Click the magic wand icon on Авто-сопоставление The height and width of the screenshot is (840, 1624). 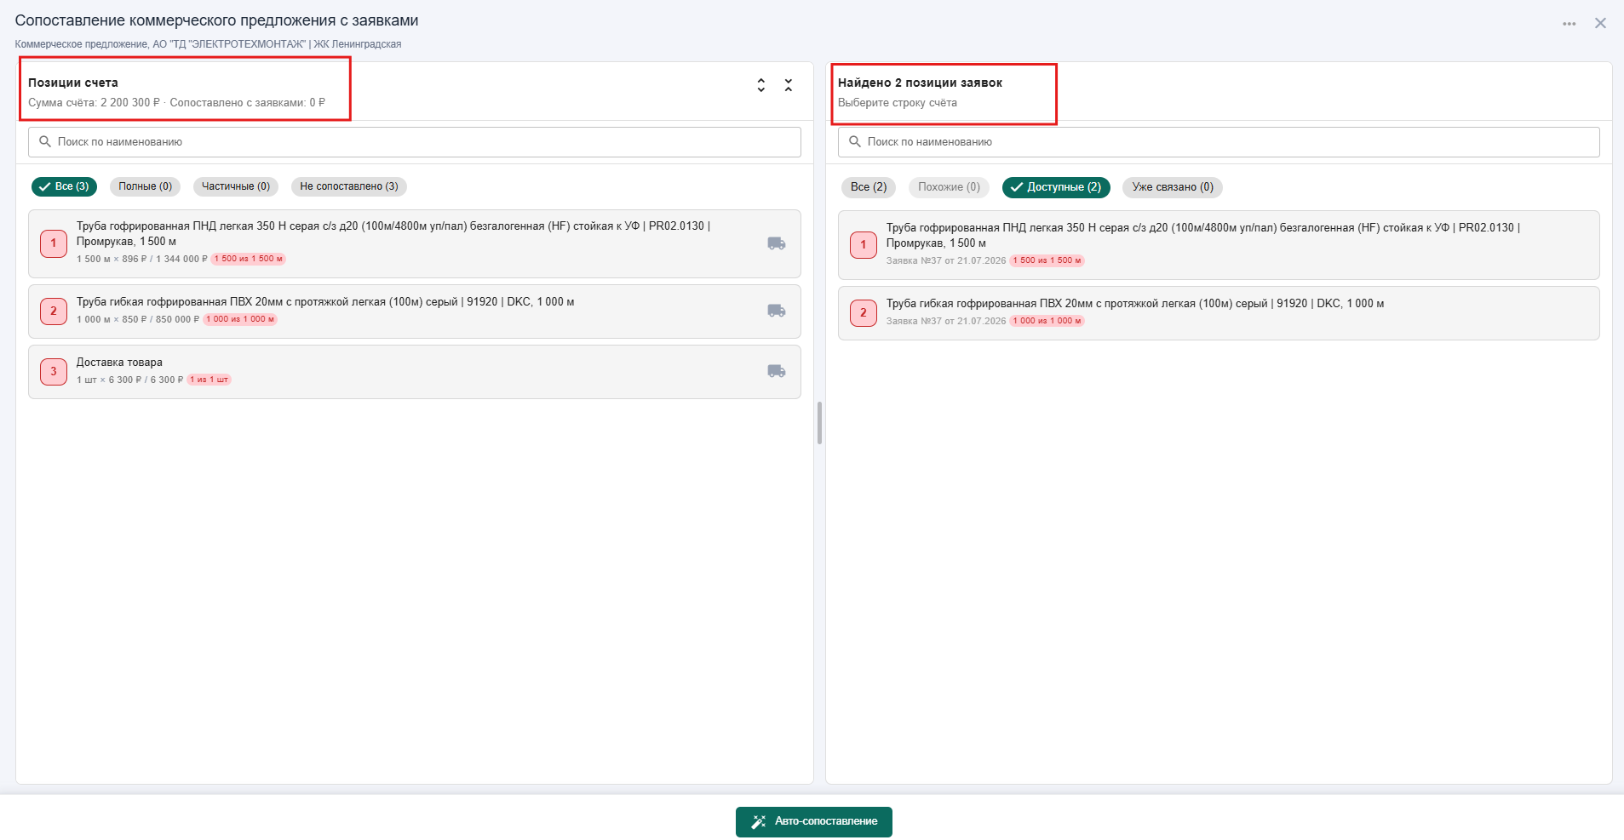click(758, 822)
